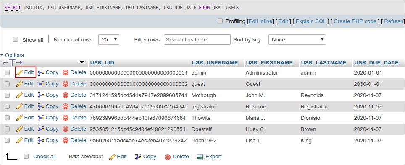Sort by the USR_DUE_DATE column header

click(x=376, y=62)
